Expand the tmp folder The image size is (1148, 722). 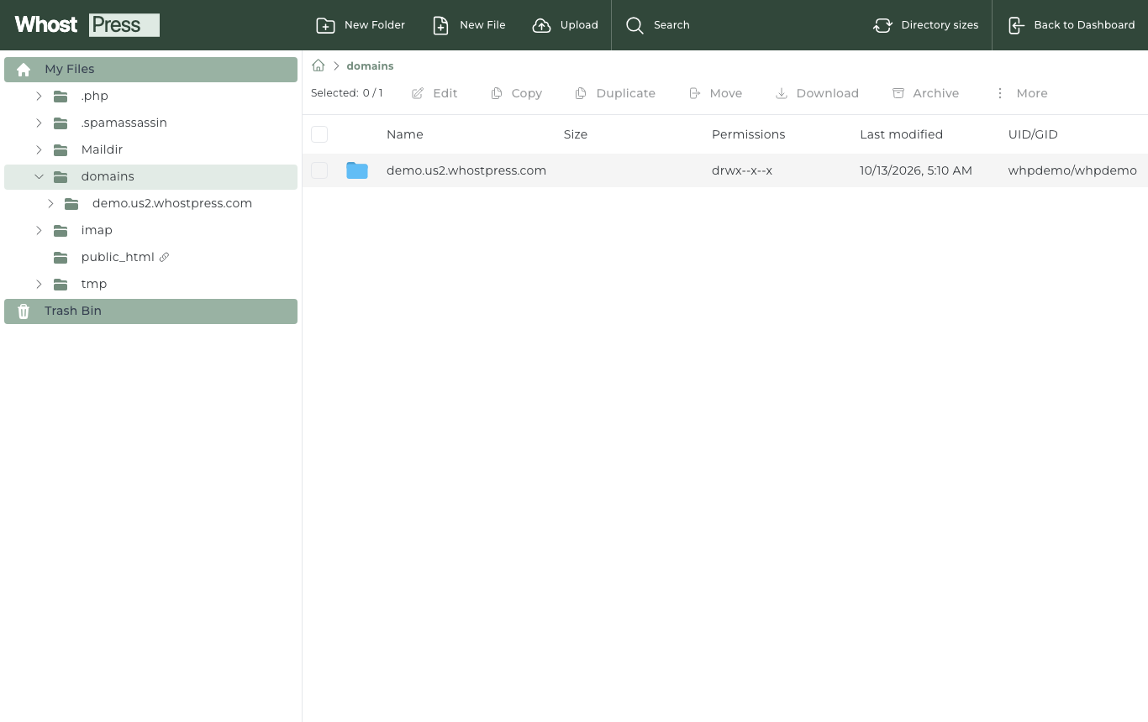click(39, 285)
